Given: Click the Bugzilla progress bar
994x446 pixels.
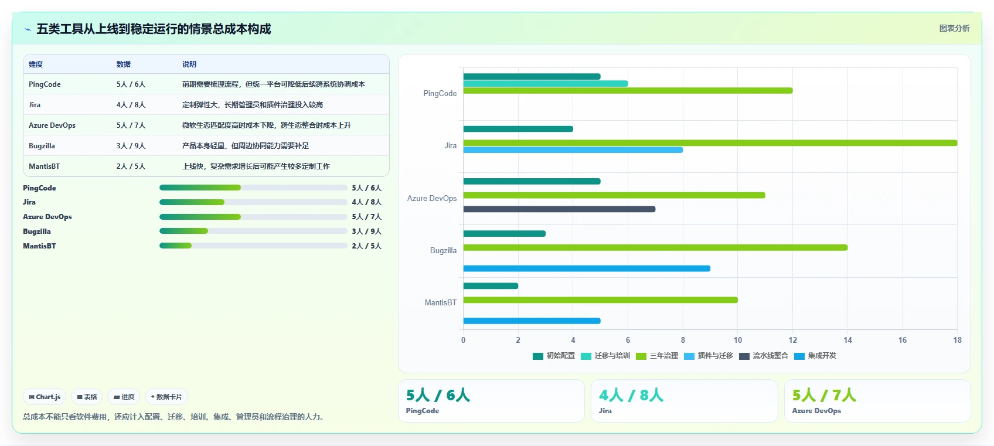Looking at the screenshot, I should (x=253, y=231).
